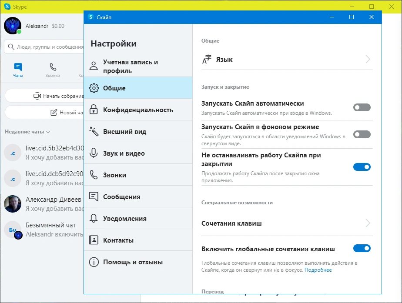Click the magnifier icon in the Skype search box
This screenshot has width=402, height=303.
11,47
